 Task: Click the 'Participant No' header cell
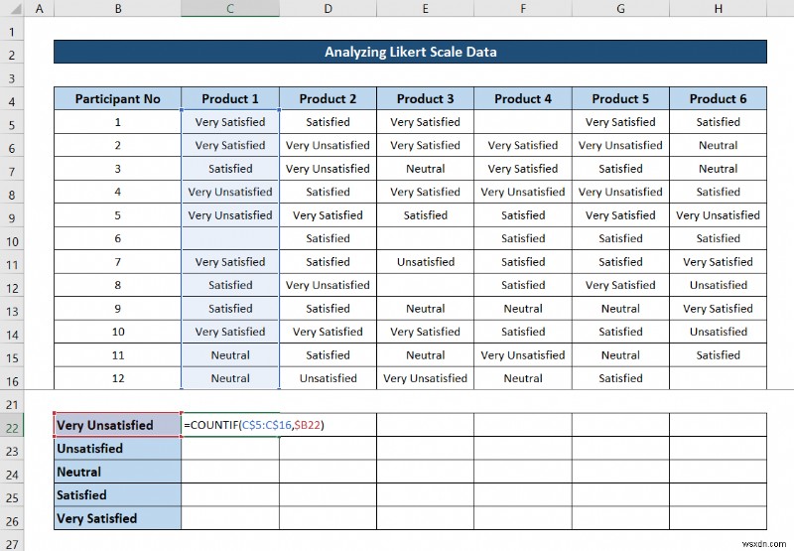point(117,98)
